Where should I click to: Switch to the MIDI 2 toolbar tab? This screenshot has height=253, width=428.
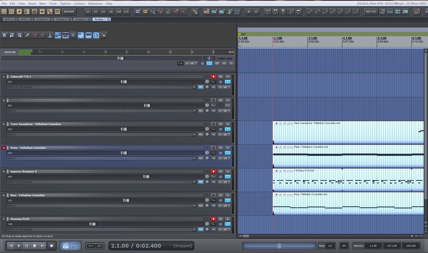[8, 19]
